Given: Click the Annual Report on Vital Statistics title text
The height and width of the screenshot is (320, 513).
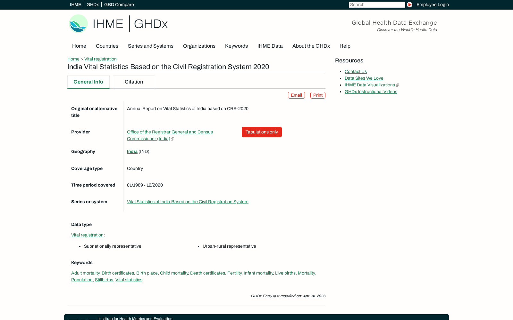Looking at the screenshot, I should coord(188,108).
